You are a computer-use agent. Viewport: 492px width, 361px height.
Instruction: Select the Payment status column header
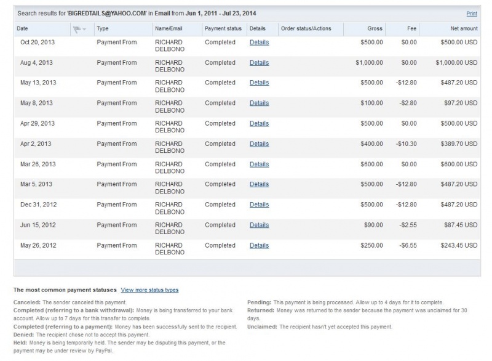point(223,28)
